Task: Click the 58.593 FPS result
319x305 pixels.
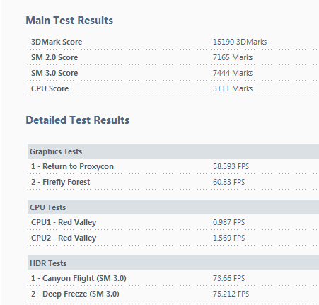Action: 231,166
